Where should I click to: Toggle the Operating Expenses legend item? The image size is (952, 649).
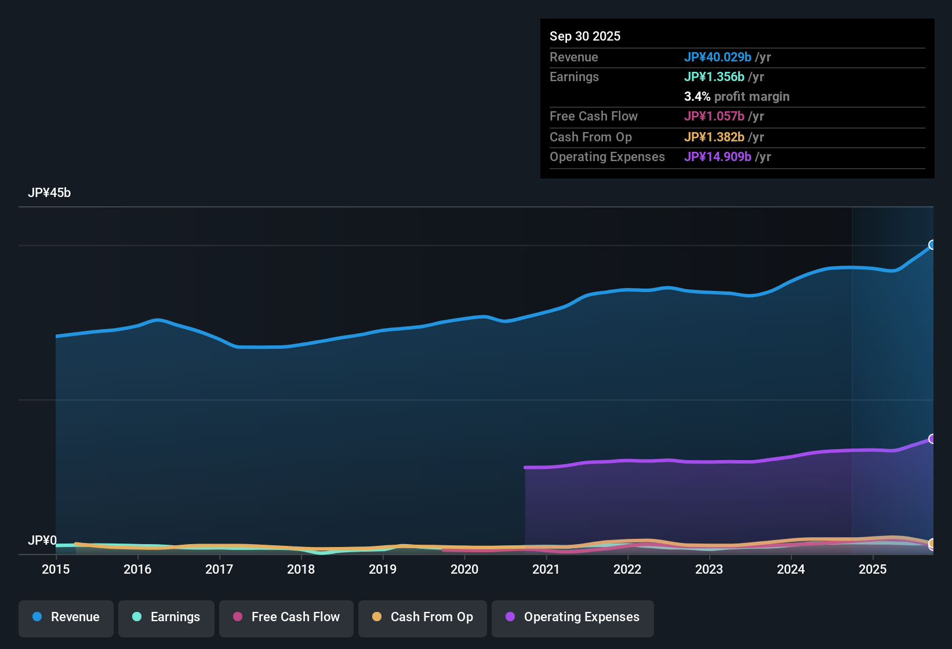572,617
